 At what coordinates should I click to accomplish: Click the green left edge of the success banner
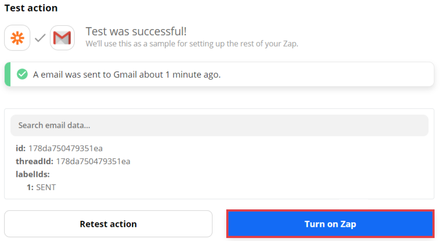pos(7,74)
